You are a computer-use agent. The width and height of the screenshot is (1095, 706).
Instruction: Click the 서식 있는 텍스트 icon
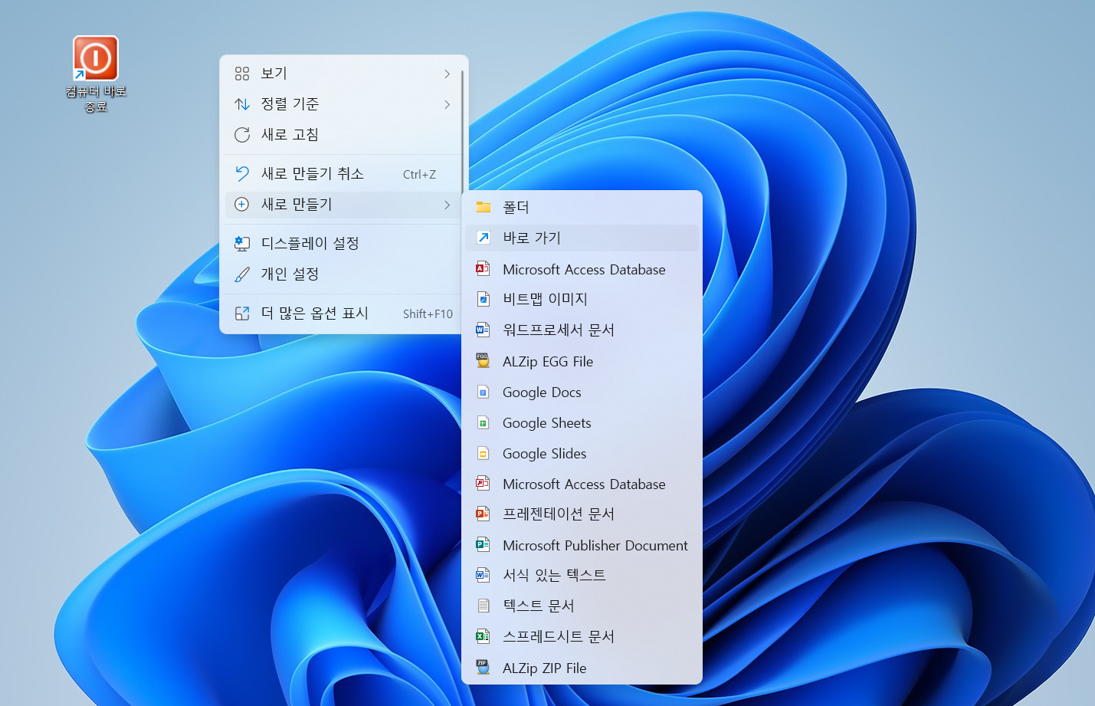(484, 575)
